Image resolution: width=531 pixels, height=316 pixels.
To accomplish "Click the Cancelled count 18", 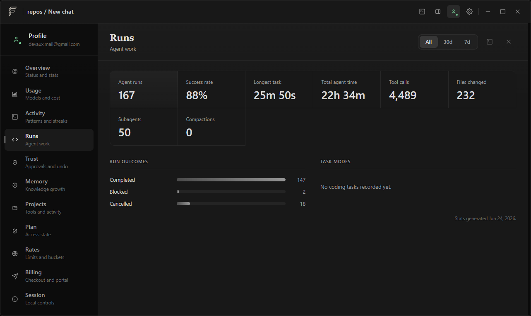I will click(303, 204).
